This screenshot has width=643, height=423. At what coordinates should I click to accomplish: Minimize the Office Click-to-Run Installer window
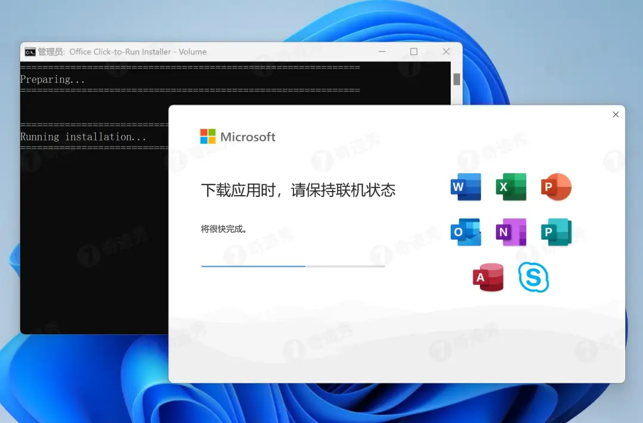click(x=382, y=52)
